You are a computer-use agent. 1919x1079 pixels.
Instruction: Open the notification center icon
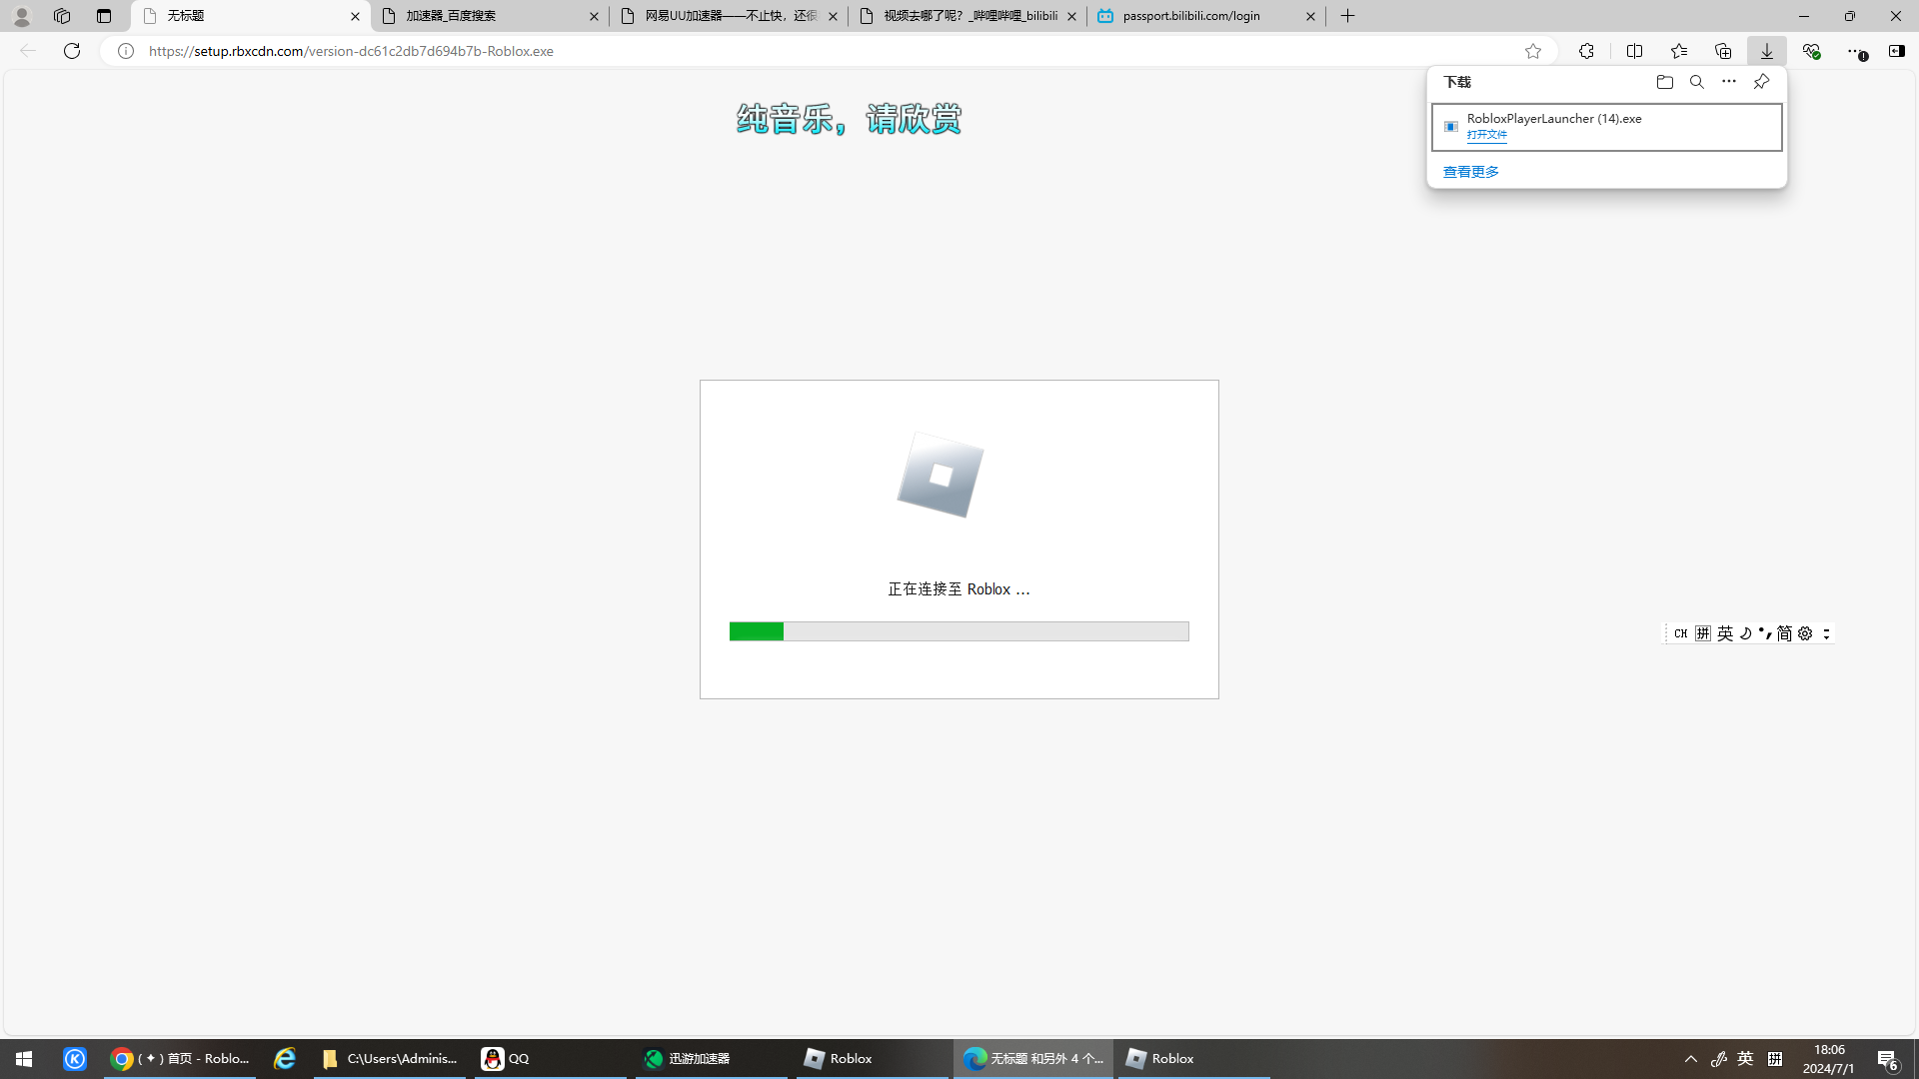click(1888, 1059)
